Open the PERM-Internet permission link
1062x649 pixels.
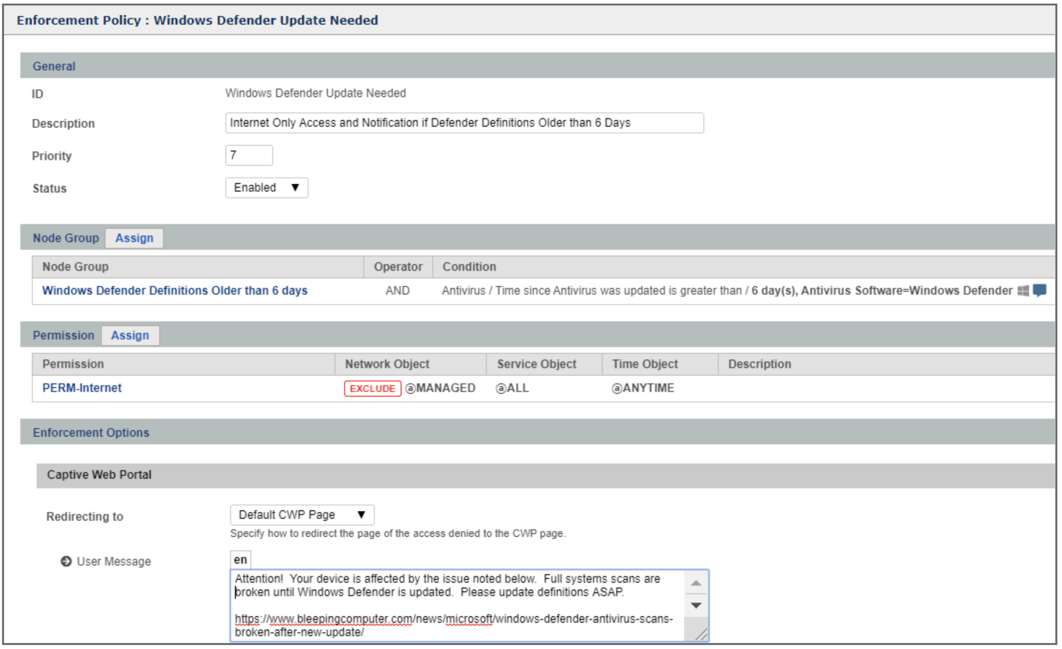82,388
